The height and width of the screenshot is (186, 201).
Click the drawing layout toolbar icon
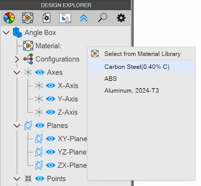[x=65, y=18]
